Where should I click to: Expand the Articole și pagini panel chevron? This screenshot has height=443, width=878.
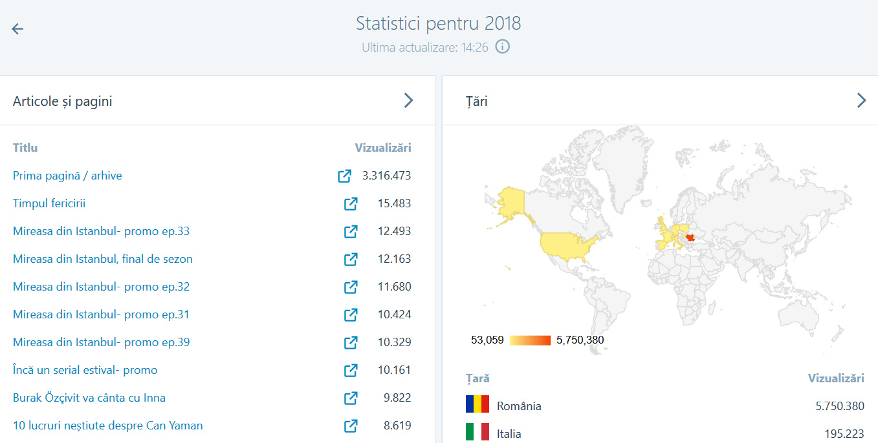pos(408,100)
